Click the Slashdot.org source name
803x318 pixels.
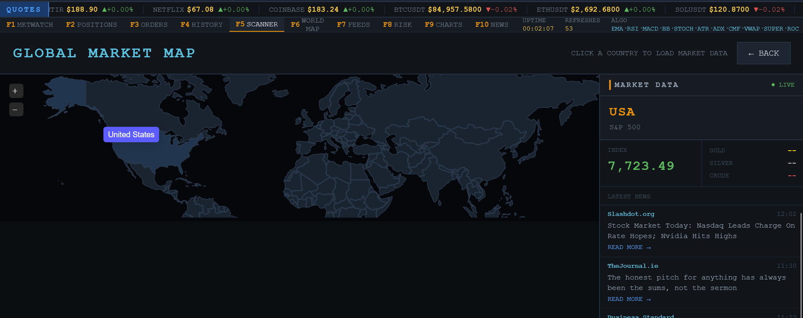coord(631,214)
